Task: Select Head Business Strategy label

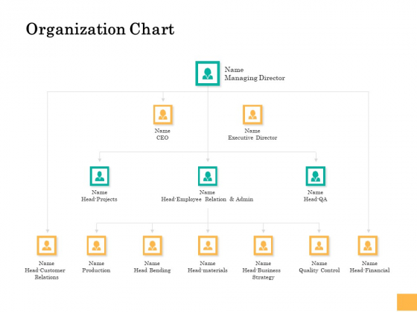Action: [x=261, y=274]
